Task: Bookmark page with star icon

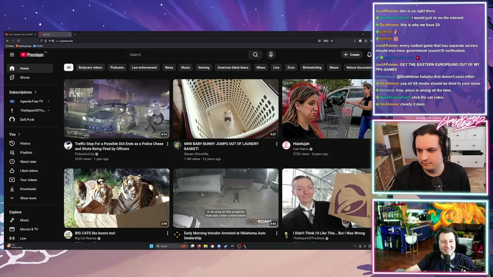Action: [332, 41]
